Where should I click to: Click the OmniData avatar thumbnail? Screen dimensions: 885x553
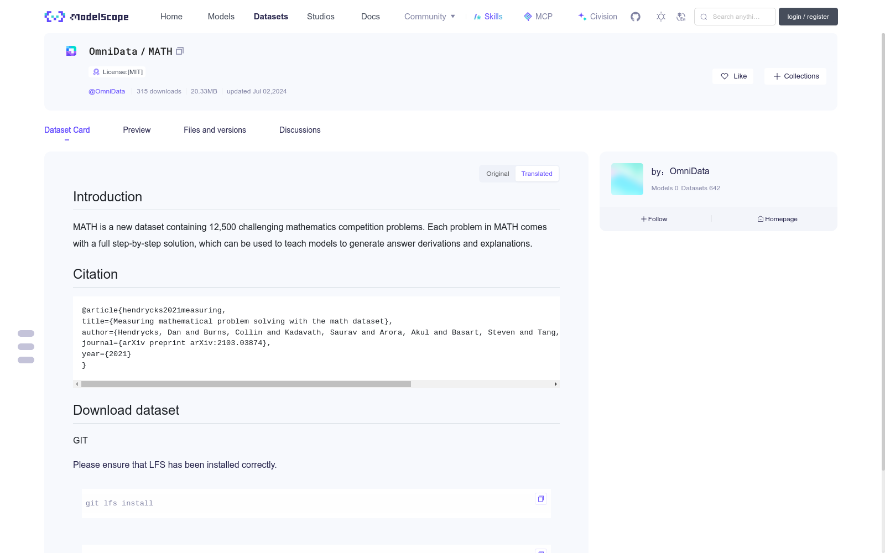[627, 179]
